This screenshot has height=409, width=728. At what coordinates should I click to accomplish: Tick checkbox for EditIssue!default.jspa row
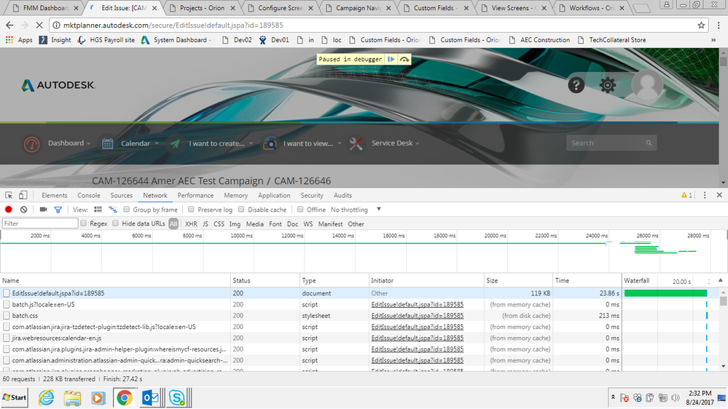[6, 293]
